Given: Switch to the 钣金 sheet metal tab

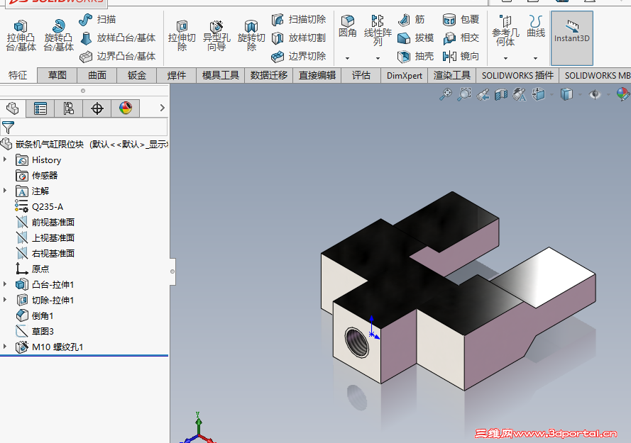Looking at the screenshot, I should [x=137, y=75].
